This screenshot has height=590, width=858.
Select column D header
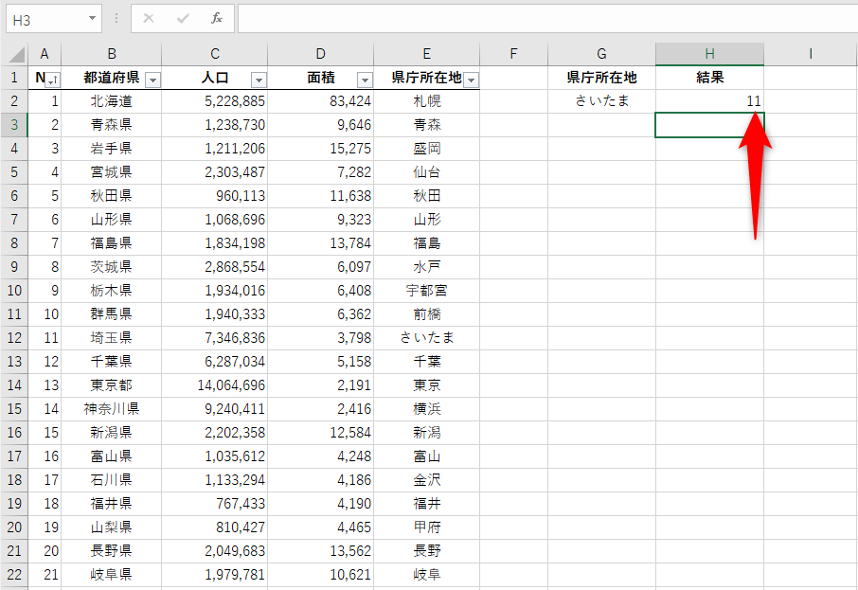pos(321,54)
